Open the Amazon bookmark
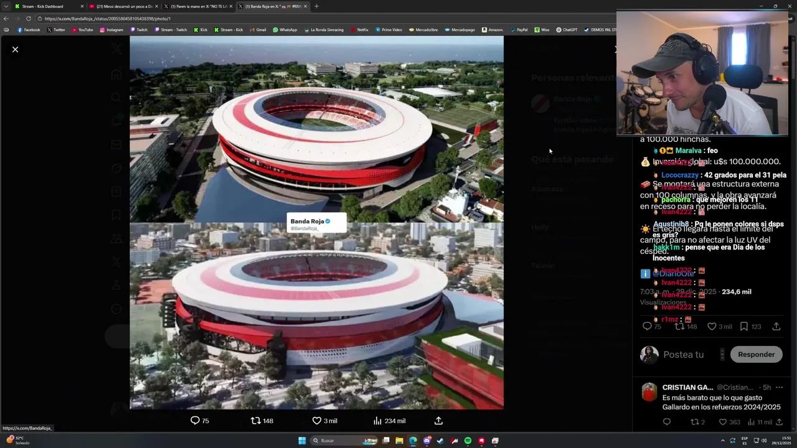Screen dimensions: 797x448 pyautogui.click(x=493, y=30)
